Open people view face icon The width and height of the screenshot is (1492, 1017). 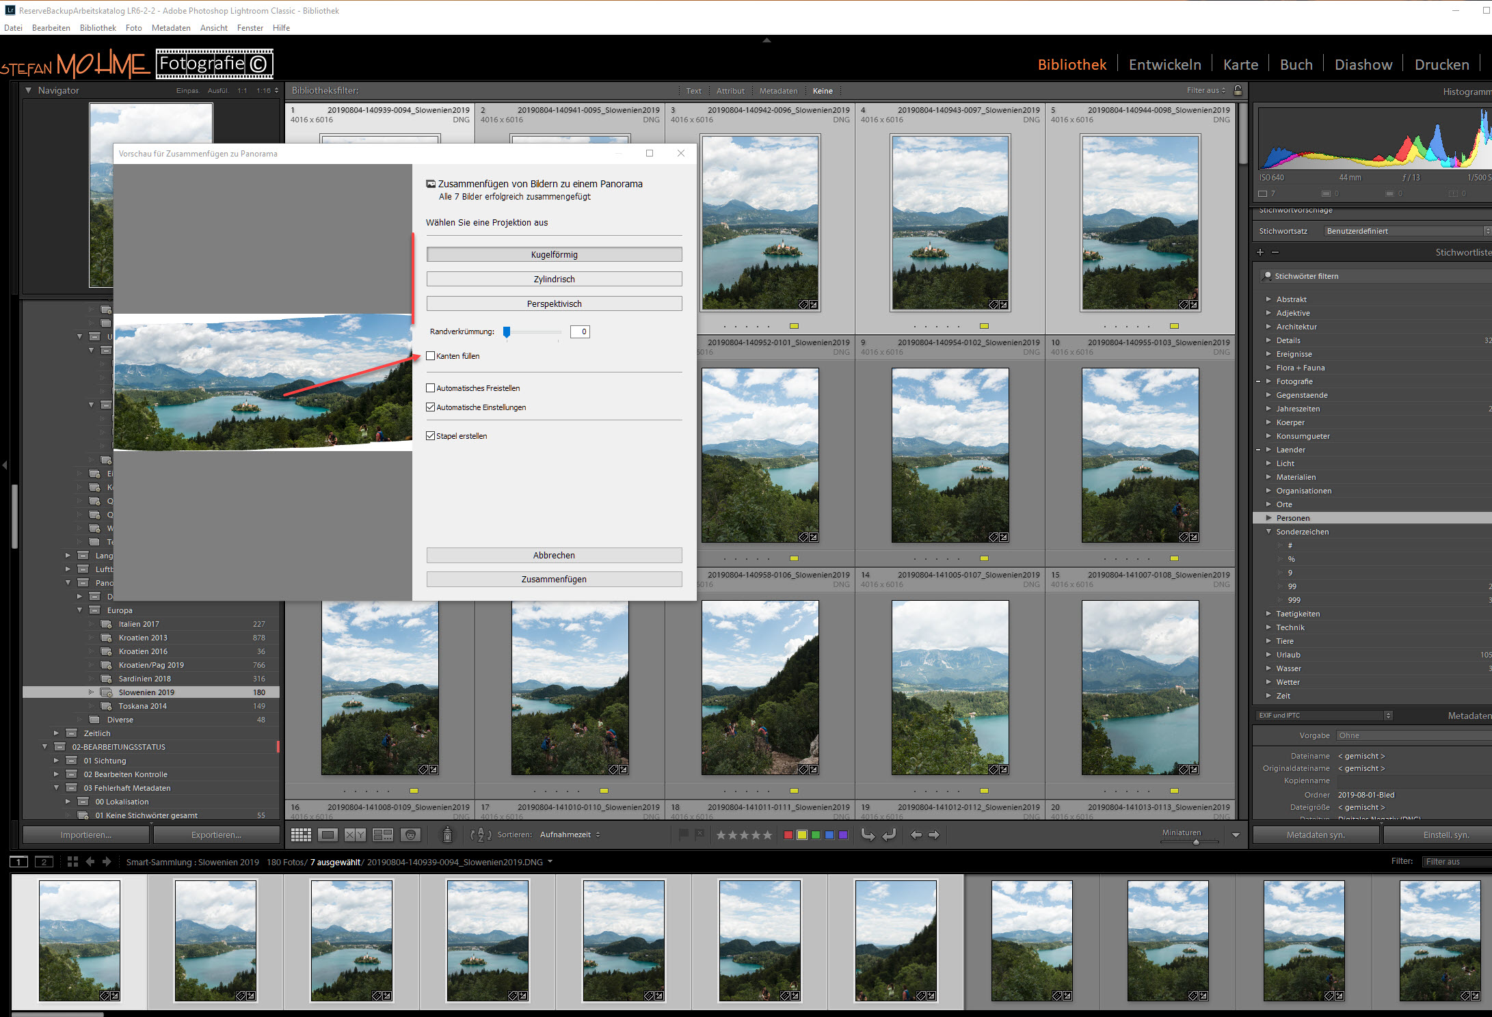coord(410,835)
